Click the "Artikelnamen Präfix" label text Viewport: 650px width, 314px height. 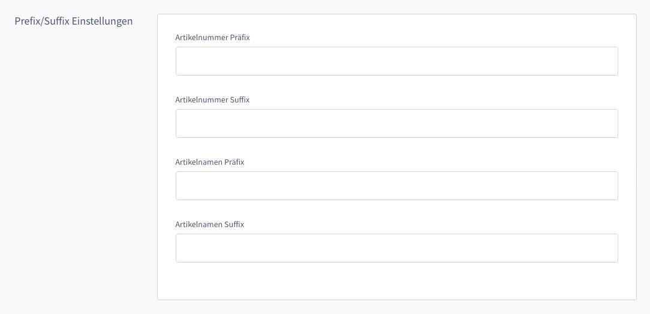coord(210,162)
